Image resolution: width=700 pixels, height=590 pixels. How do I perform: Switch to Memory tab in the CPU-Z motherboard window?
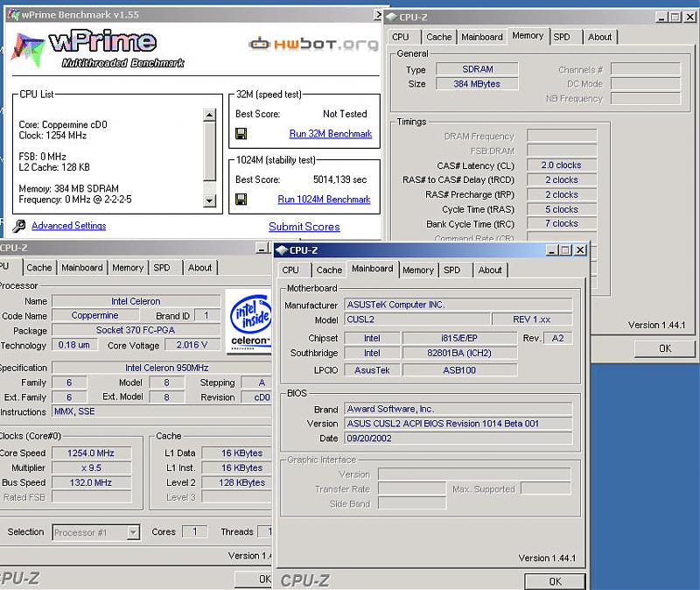[418, 270]
